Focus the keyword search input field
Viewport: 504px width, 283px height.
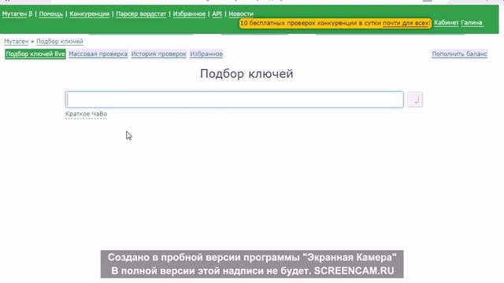[235, 100]
